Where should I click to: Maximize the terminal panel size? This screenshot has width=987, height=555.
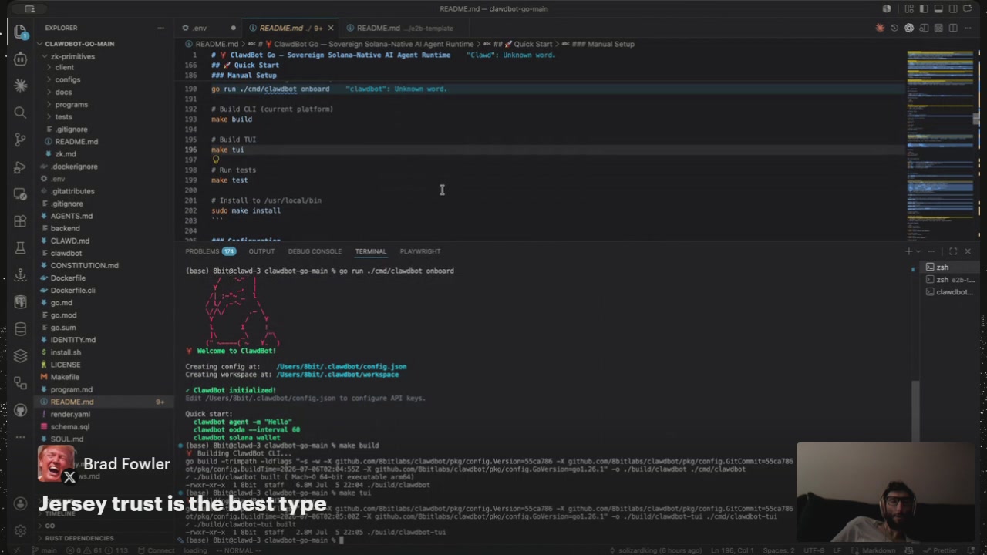click(953, 251)
